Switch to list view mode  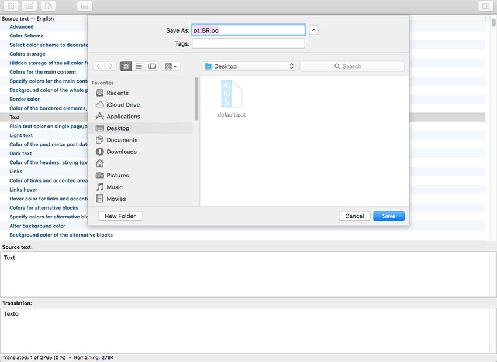pos(139,66)
